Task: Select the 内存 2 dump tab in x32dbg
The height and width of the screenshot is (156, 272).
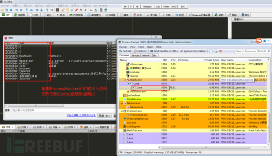Action: click(x=23, y=127)
